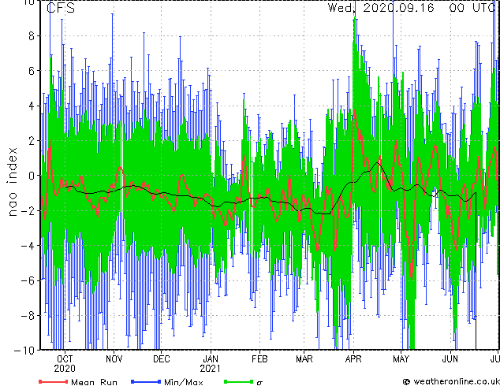This screenshot has height=386, width=500.
Task: Click the JUN month label
Action: coord(450,359)
